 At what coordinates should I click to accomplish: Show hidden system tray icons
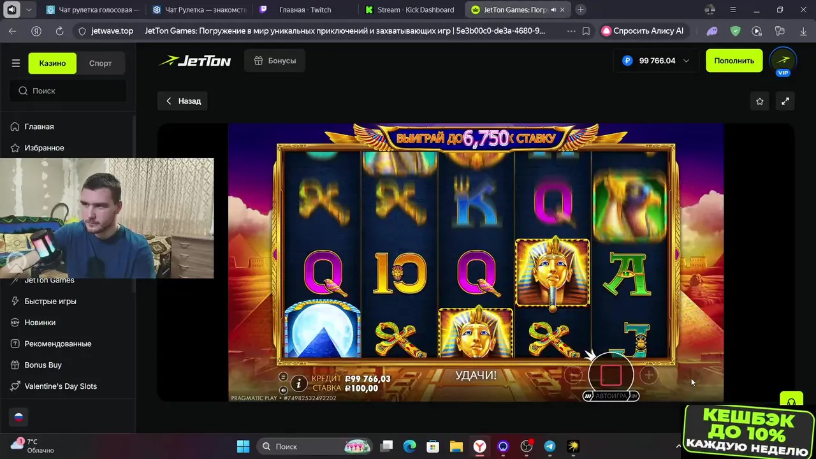[x=678, y=446]
